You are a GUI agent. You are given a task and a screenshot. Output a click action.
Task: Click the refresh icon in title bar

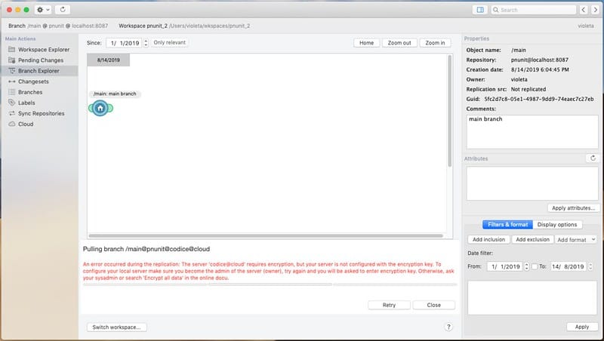[x=63, y=10]
